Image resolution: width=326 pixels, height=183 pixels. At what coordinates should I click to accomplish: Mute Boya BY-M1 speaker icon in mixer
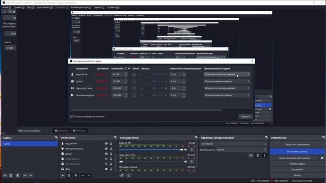point(185,149)
